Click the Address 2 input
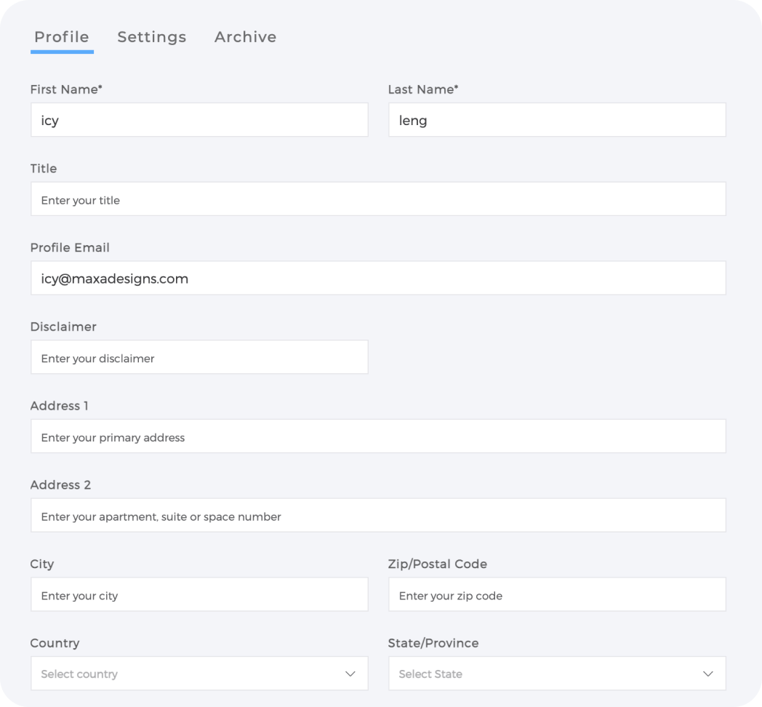The height and width of the screenshot is (707, 762). coord(378,516)
